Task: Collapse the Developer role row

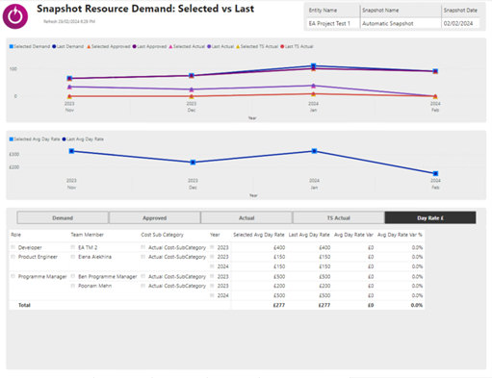Action: [13, 247]
